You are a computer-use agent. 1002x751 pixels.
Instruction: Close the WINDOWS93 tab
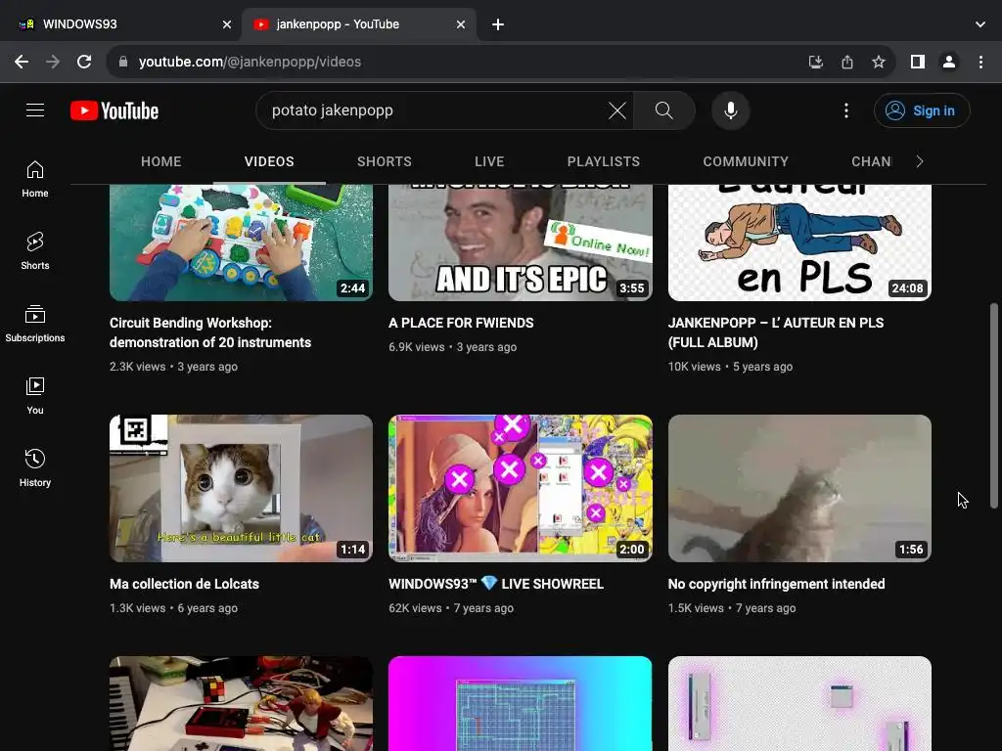tap(227, 24)
